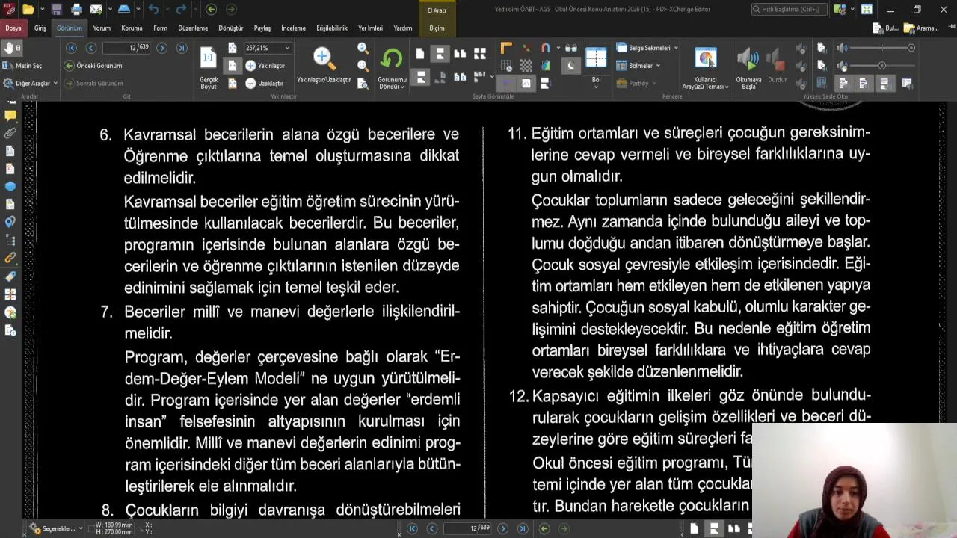The image size is (957, 538).
Task: Select the Yakınlaştır/Uzaklaştır magnifier tool
Action: tap(324, 66)
